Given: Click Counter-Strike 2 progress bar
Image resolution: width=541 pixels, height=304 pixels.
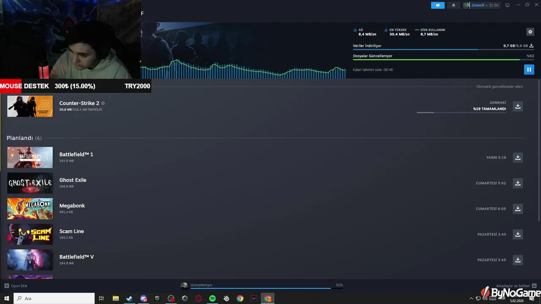Looking at the screenshot, I should coord(461,112).
